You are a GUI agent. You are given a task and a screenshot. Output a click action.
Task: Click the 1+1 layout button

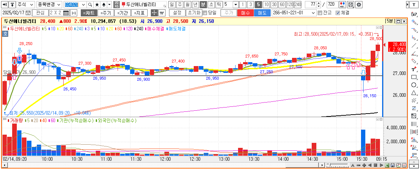click(74, 13)
